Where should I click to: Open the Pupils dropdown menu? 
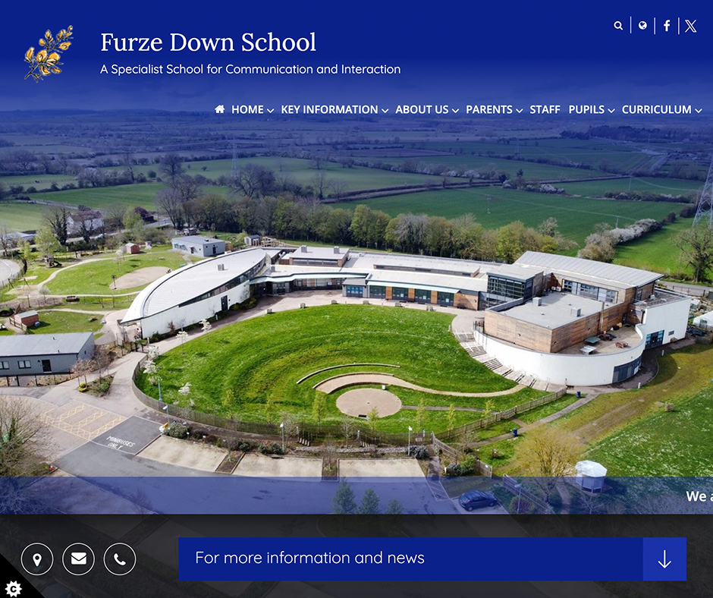591,110
